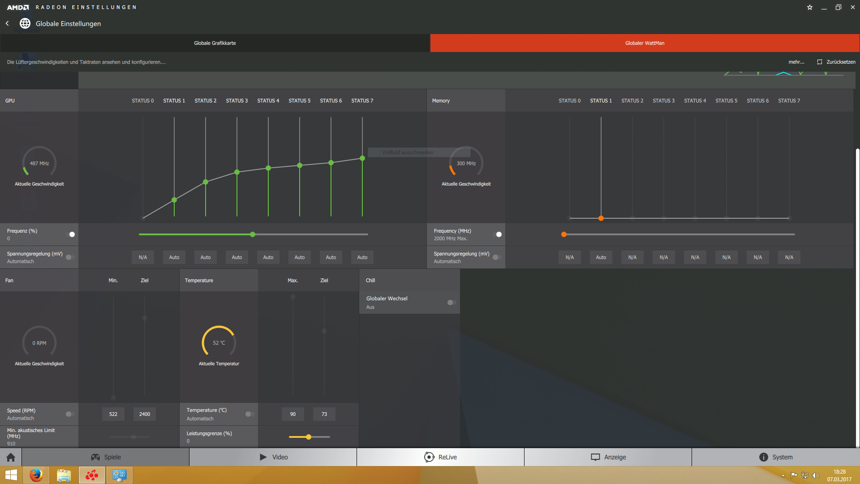This screenshot has height=484, width=860.
Task: Open the Home icon in bottom bar
Action: [x=11, y=457]
